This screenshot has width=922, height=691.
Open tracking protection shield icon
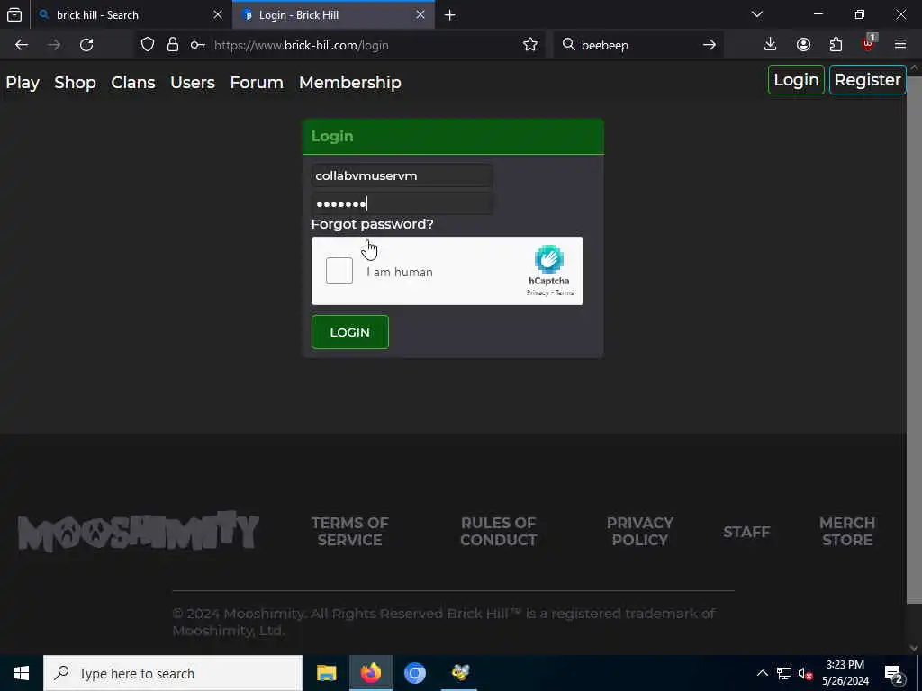(148, 45)
